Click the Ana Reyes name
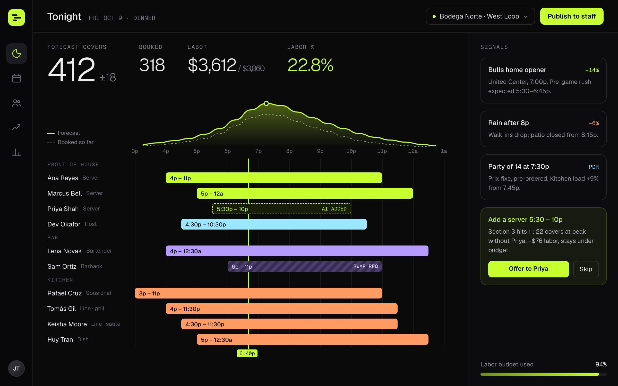The image size is (618, 386). tap(63, 178)
